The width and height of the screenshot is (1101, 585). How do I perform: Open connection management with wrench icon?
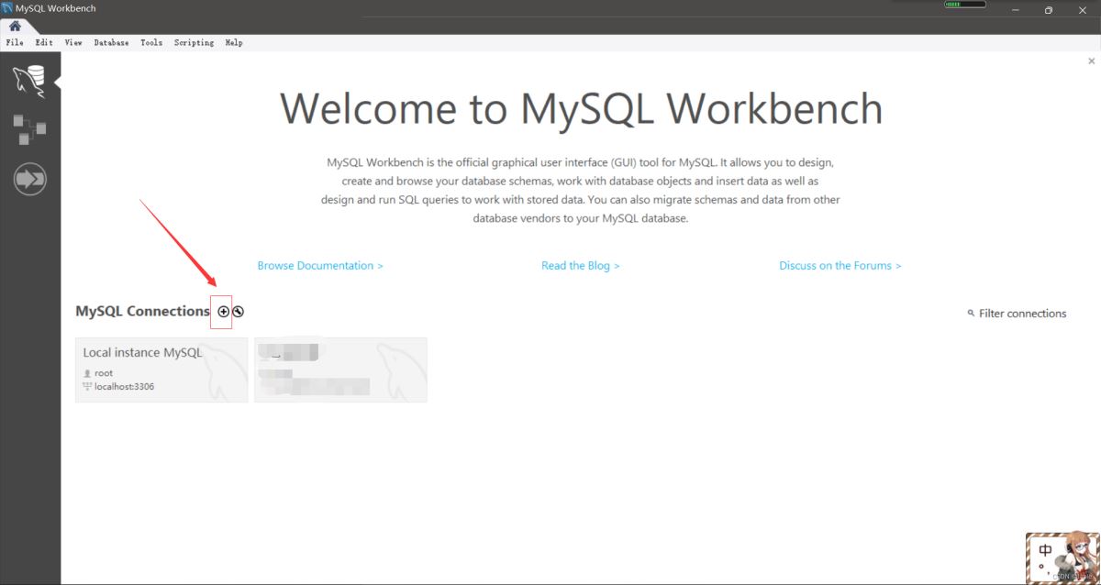coord(238,312)
